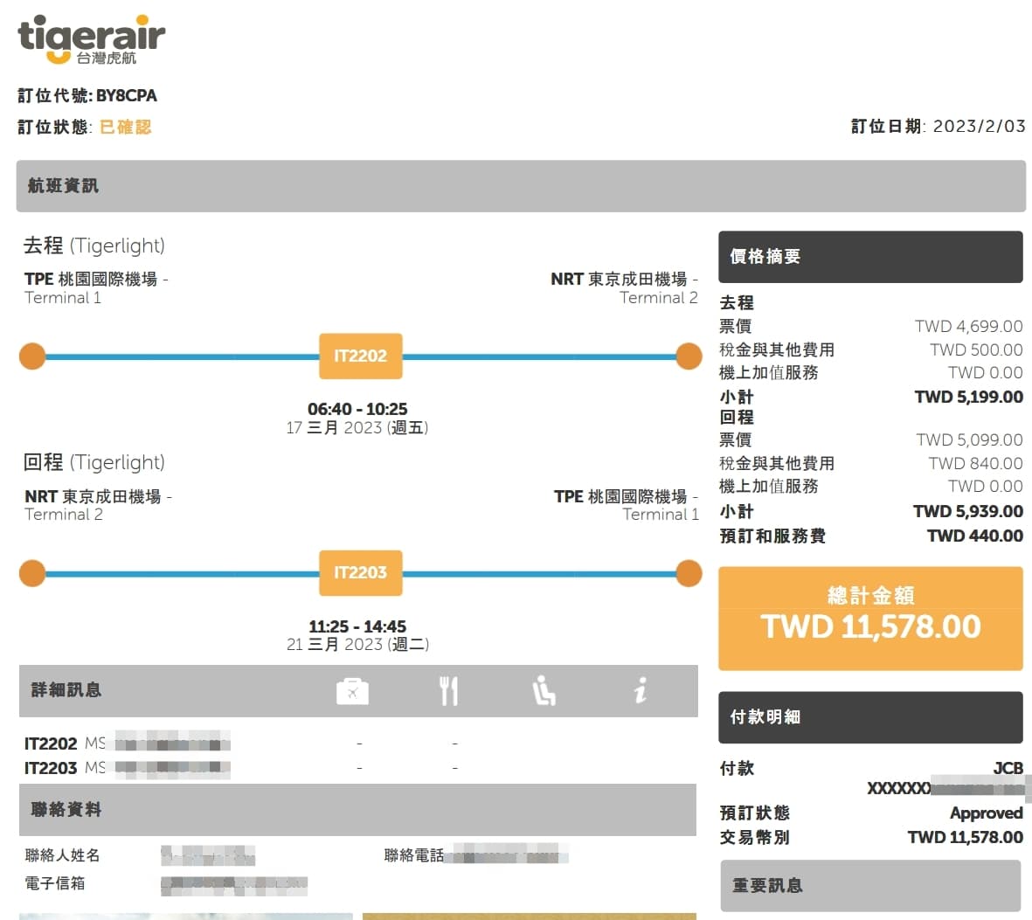
Task: Select the information icon in 詳細訊息 header
Action: coord(640,691)
